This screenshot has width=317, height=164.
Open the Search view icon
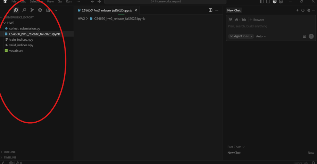24,10
